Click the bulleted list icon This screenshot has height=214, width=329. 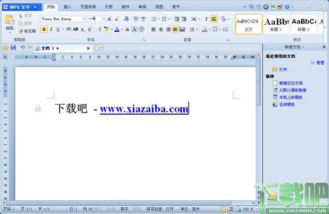tap(154, 19)
